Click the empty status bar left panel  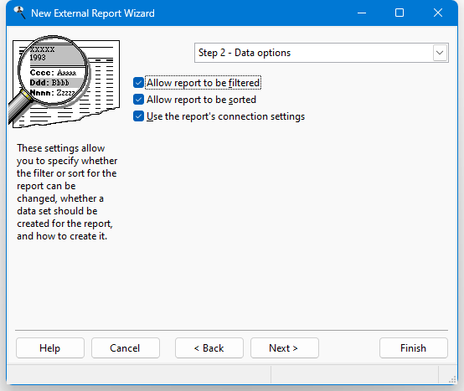138,374
